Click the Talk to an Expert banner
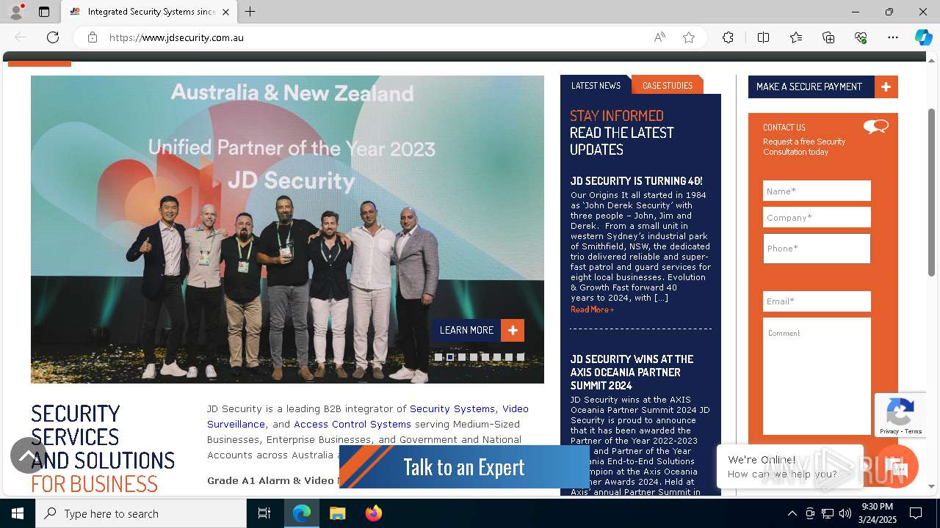 [464, 466]
